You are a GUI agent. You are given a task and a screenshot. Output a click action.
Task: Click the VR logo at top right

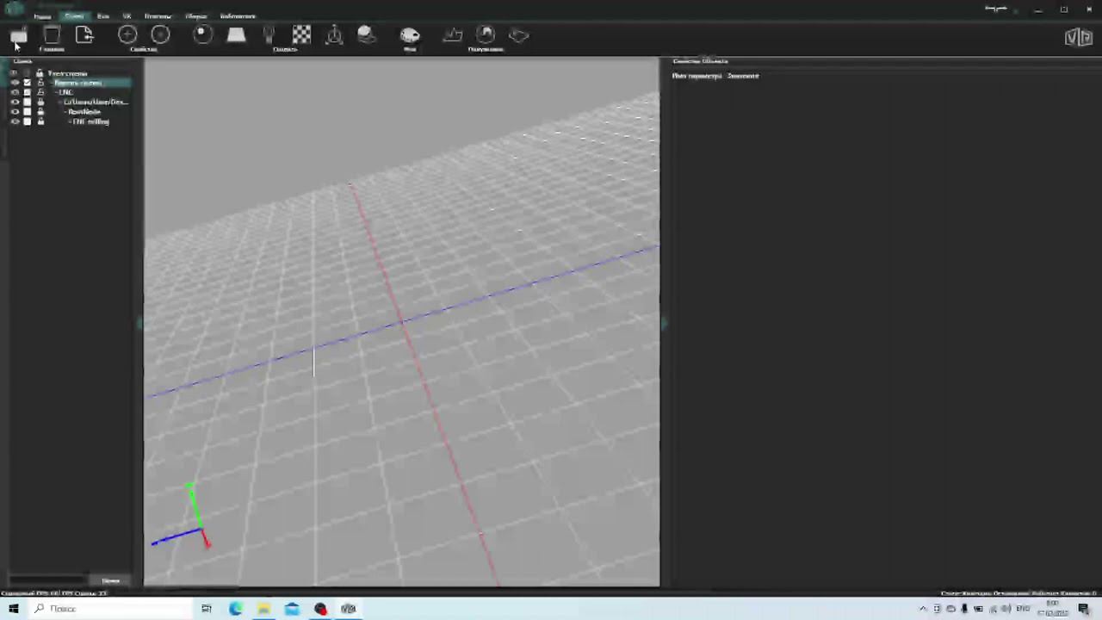click(x=1078, y=37)
